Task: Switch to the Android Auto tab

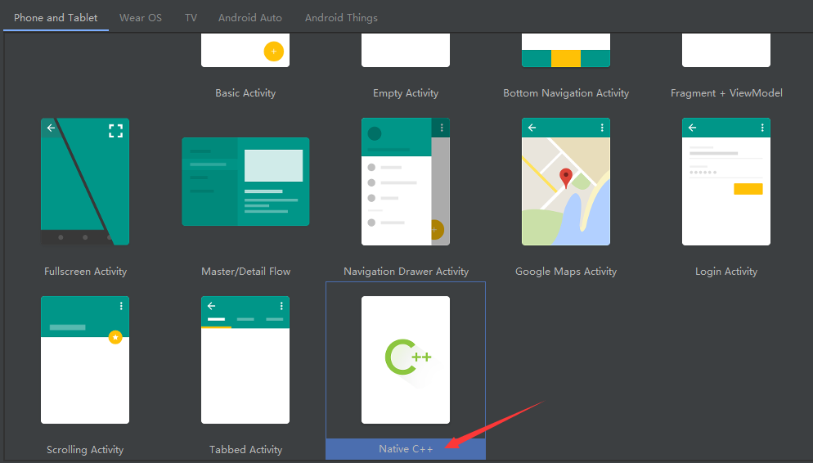Action: tap(250, 17)
